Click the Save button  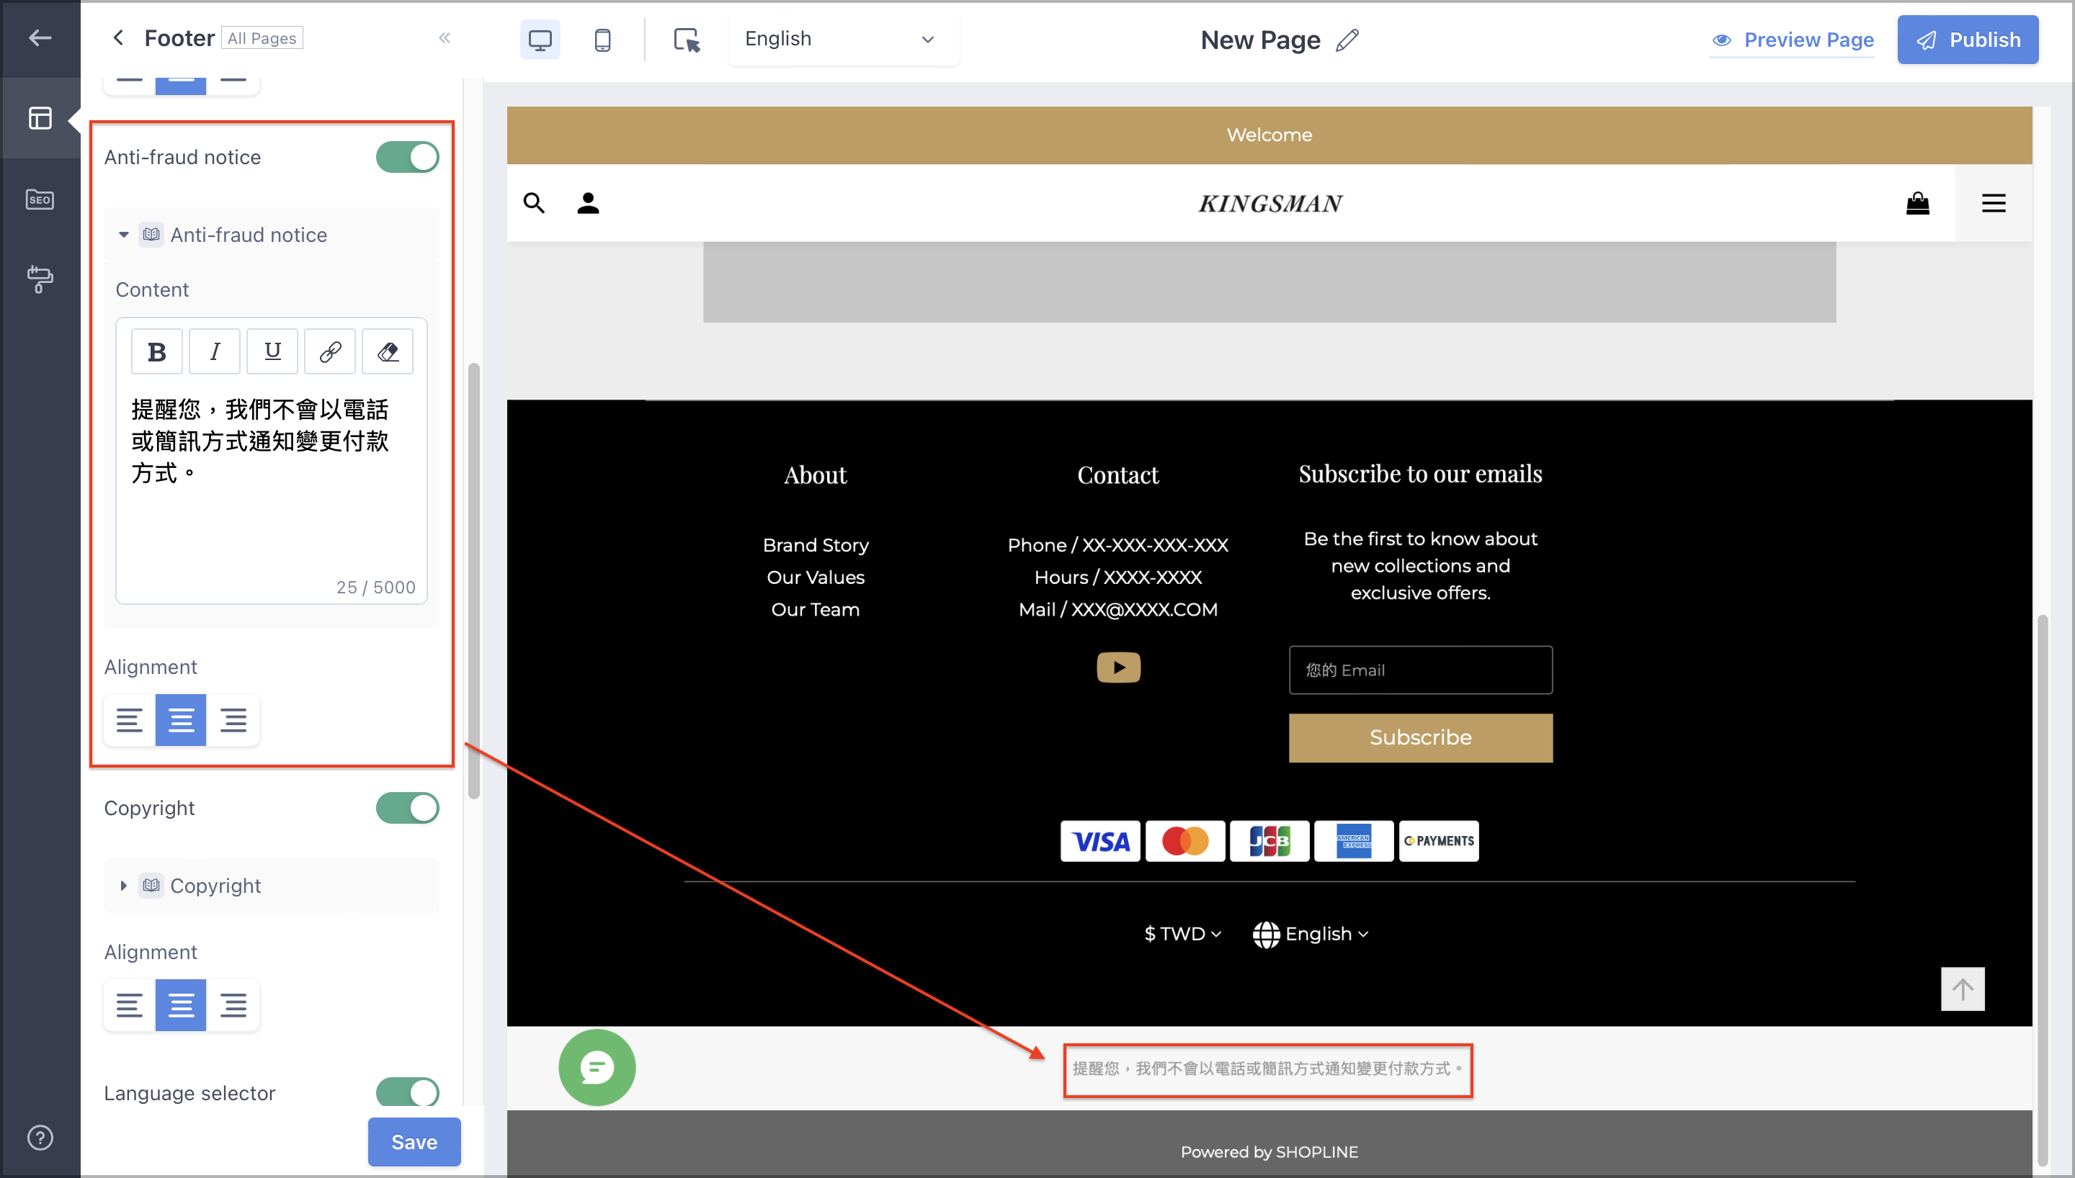pyautogui.click(x=414, y=1141)
